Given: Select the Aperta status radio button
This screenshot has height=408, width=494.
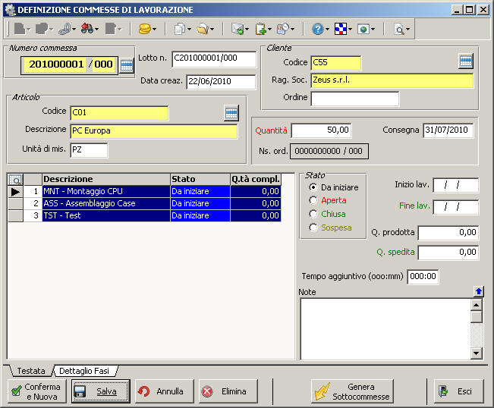Looking at the screenshot, I should tap(313, 200).
